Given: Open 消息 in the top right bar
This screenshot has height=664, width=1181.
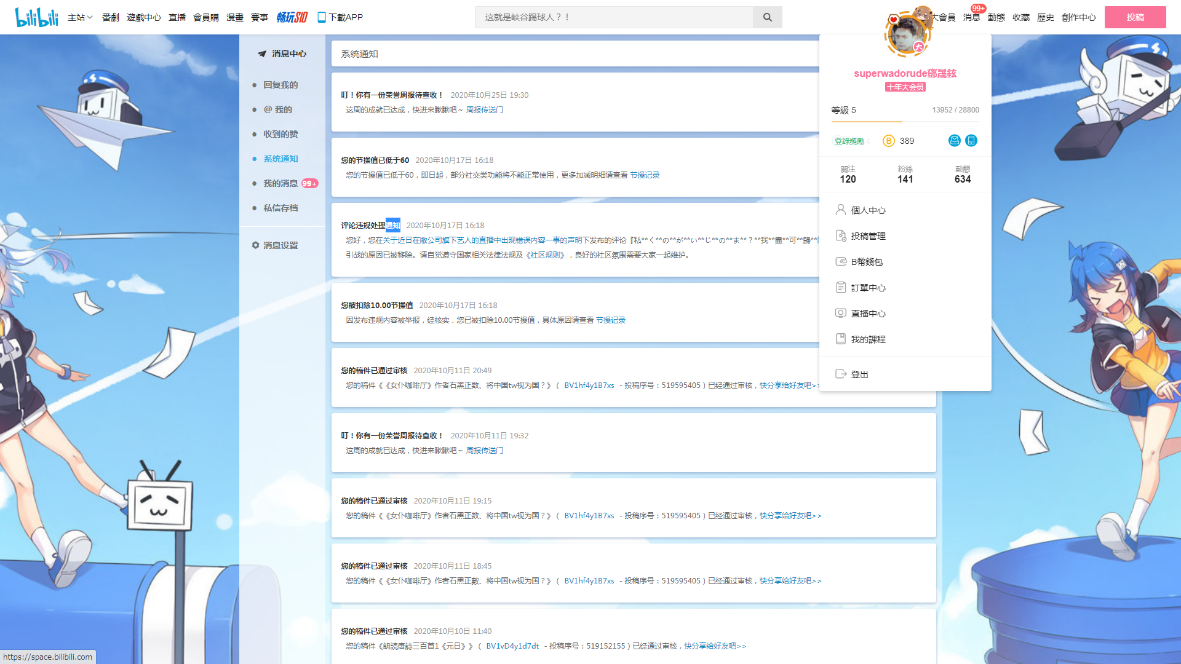Looking at the screenshot, I should [x=972, y=17].
